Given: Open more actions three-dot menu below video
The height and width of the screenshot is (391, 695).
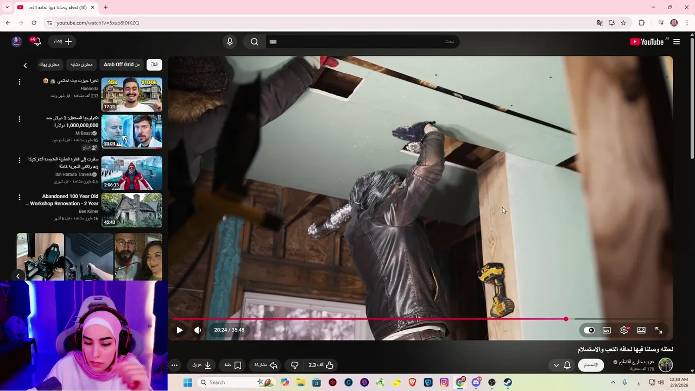Looking at the screenshot, I should 174,365.
